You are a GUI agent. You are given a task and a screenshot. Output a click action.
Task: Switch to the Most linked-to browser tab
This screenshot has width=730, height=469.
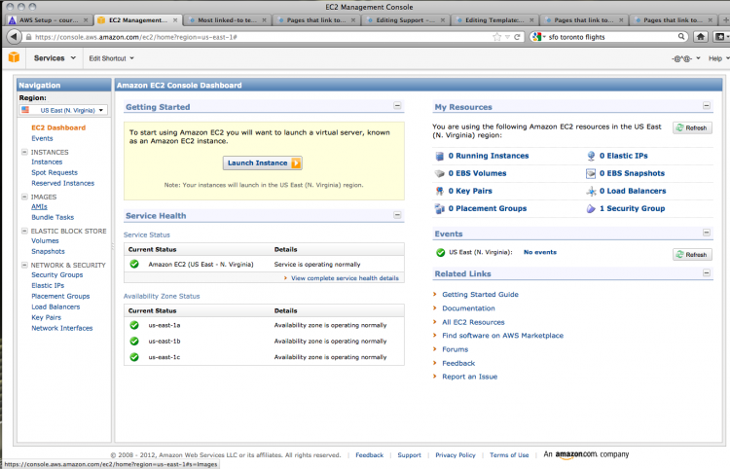227,20
